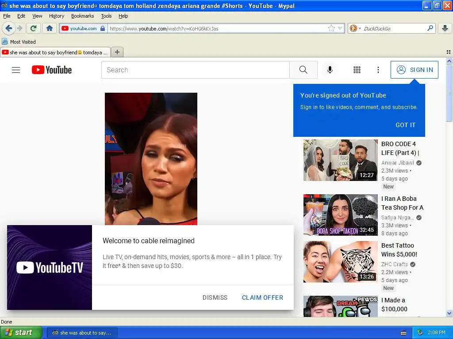Click the browser search magnifier icon

click(430, 28)
